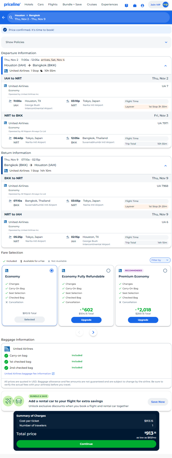Upgrade to Premium Economy
172x458 pixels.
(x=143, y=320)
